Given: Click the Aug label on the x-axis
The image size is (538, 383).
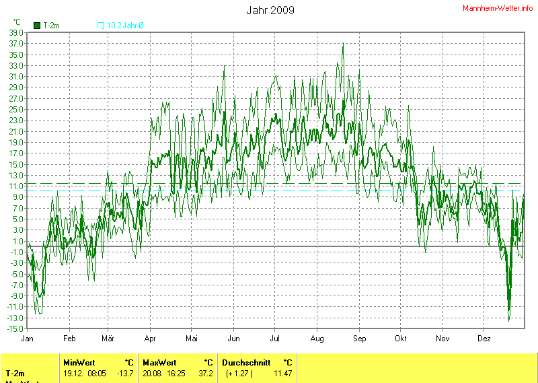Looking at the screenshot, I should (317, 339).
